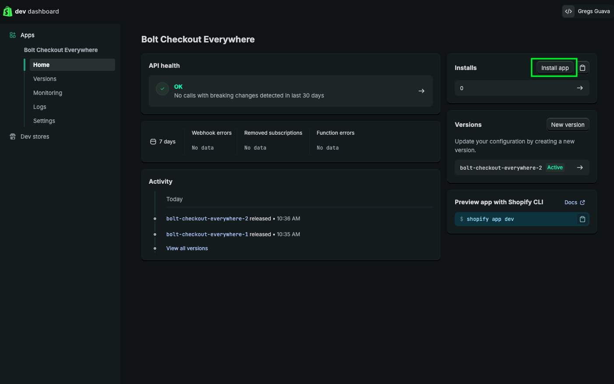614x384 pixels.
Task: Open the Docs external link
Action: point(574,202)
